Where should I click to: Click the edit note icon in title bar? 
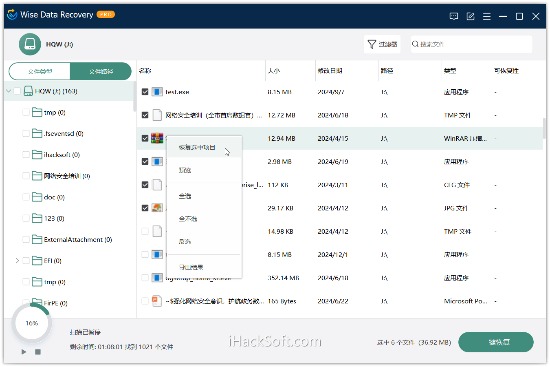click(x=471, y=16)
